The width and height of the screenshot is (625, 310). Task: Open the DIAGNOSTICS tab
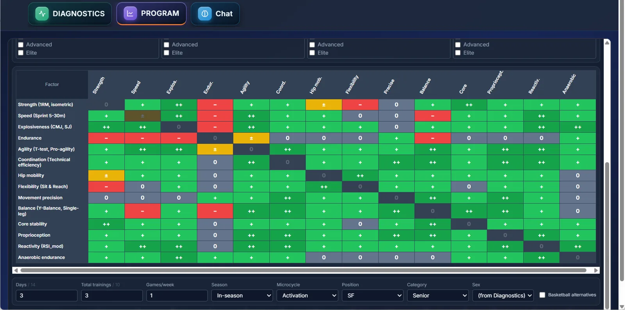tap(70, 14)
